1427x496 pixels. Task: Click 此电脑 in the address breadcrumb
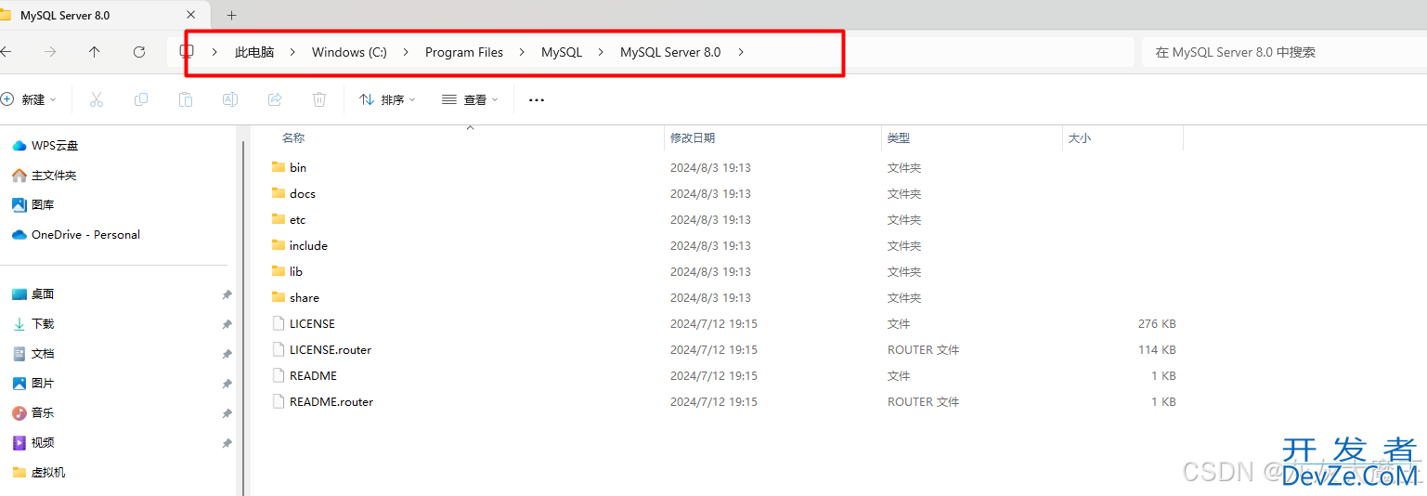coord(254,52)
